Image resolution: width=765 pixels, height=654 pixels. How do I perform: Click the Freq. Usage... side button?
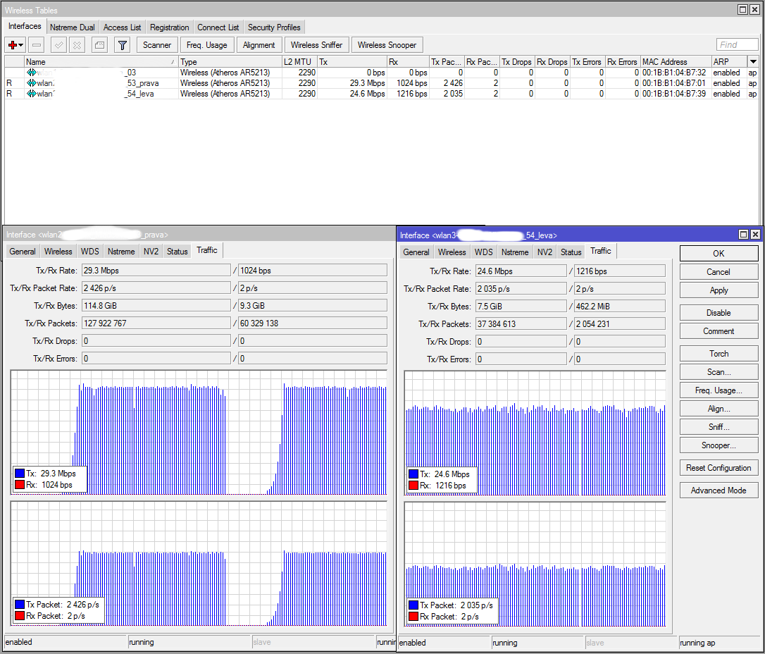(719, 390)
